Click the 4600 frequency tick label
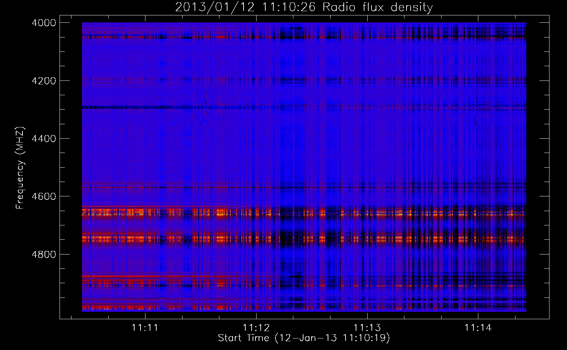This screenshot has width=567, height=350. point(44,196)
